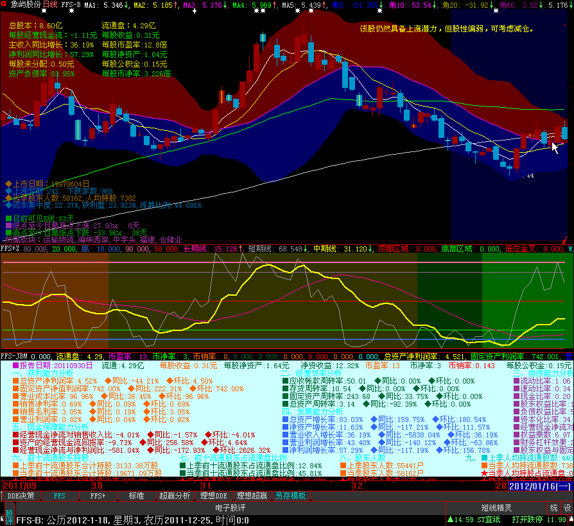Switch to the DDE决策 tab

(21, 496)
